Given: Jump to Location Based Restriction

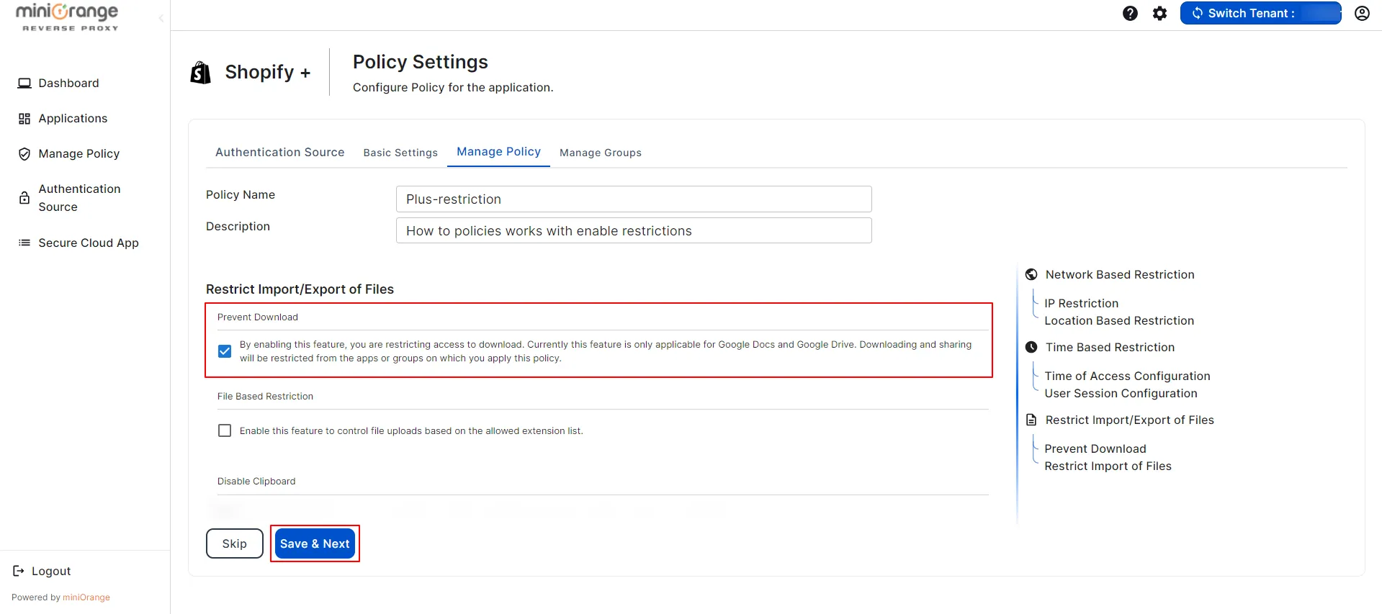Looking at the screenshot, I should click(x=1119, y=320).
